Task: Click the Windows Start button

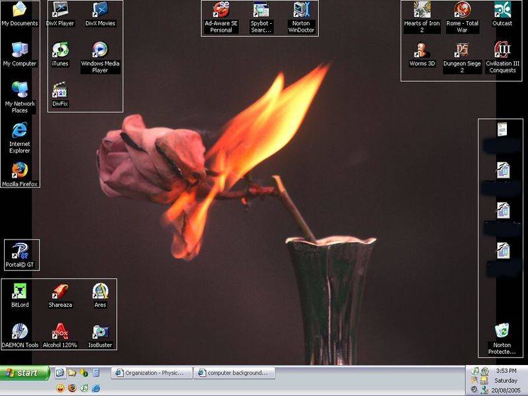Action: (25, 373)
